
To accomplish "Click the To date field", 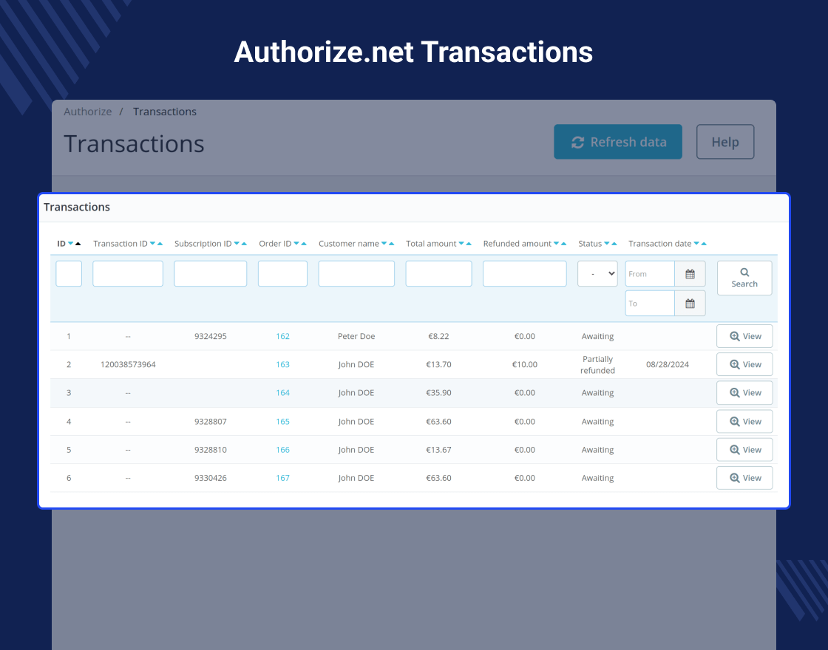I will pyautogui.click(x=650, y=304).
